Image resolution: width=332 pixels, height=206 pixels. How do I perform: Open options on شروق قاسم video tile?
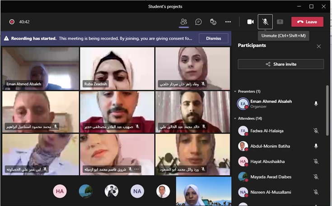[x=137, y=169]
